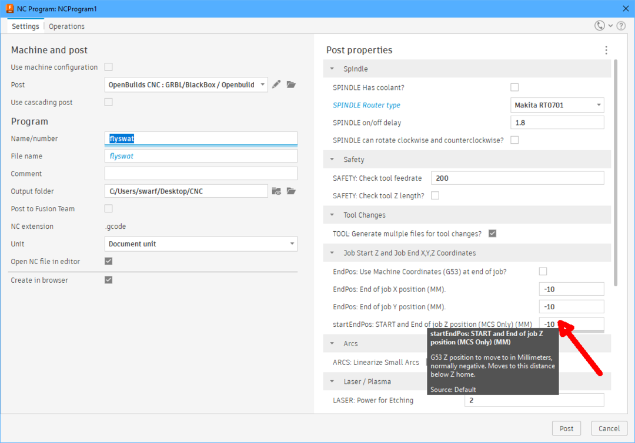Open the Post selection dropdown
The image size is (635, 443).
pyautogui.click(x=186, y=84)
